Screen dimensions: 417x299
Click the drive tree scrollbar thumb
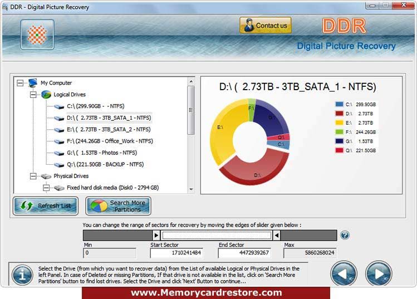click(x=191, y=110)
